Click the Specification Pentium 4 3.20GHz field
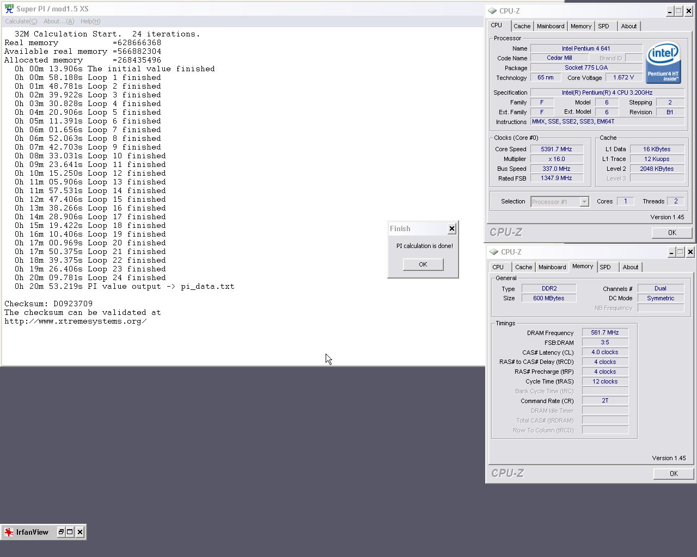Viewport: 697px width, 557px height. click(607, 92)
